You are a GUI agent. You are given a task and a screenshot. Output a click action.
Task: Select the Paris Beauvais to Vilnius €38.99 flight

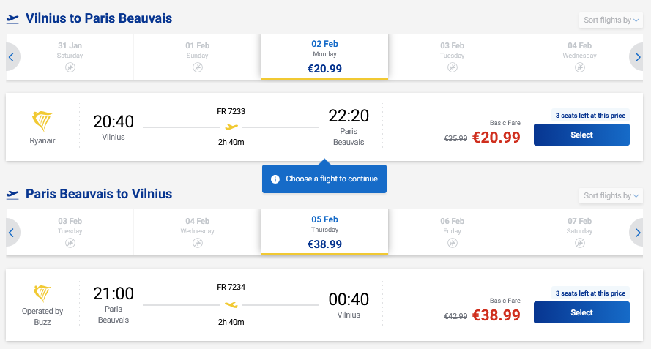581,312
